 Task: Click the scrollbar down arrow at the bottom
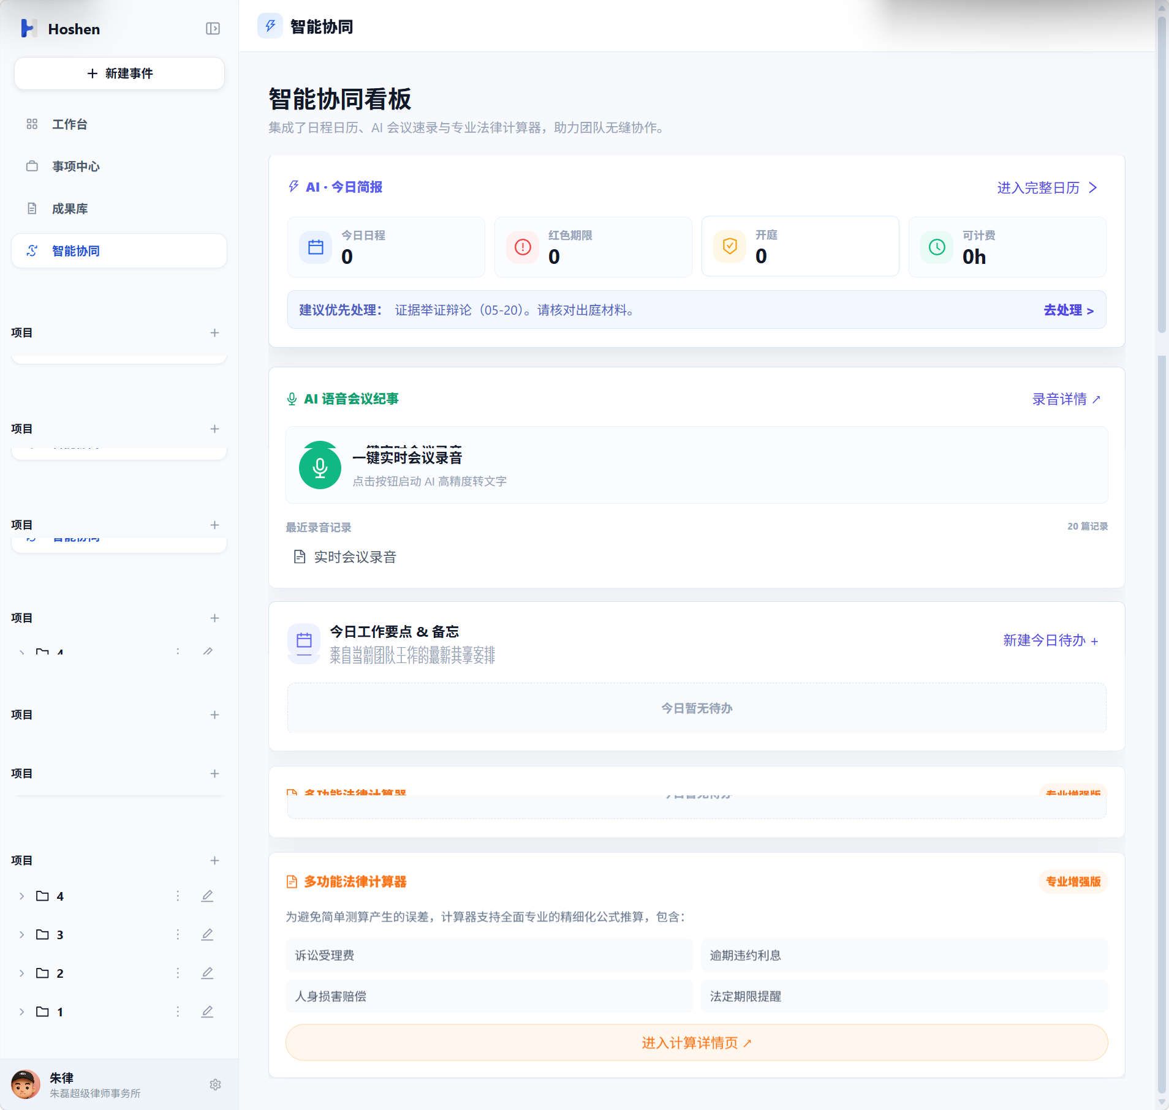(1162, 1102)
